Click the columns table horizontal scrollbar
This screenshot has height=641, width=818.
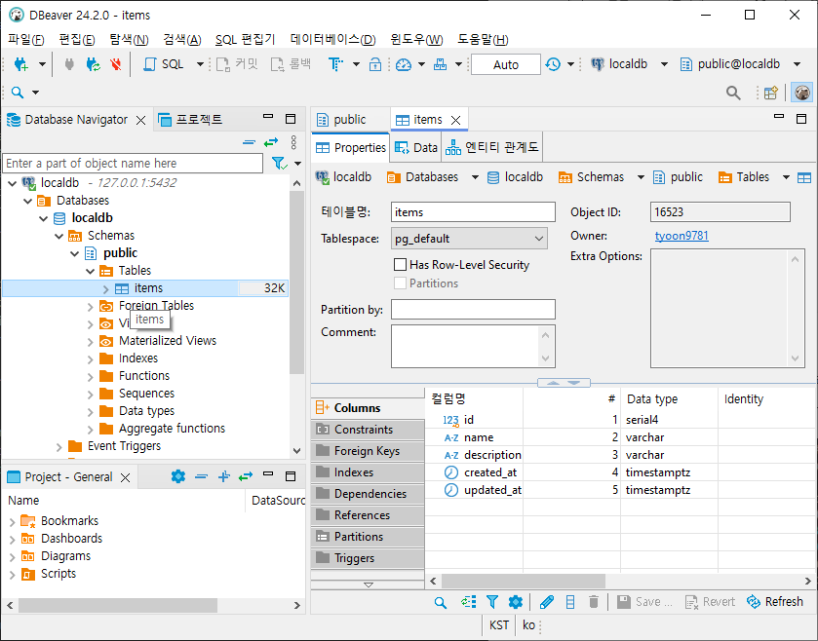click(x=524, y=581)
